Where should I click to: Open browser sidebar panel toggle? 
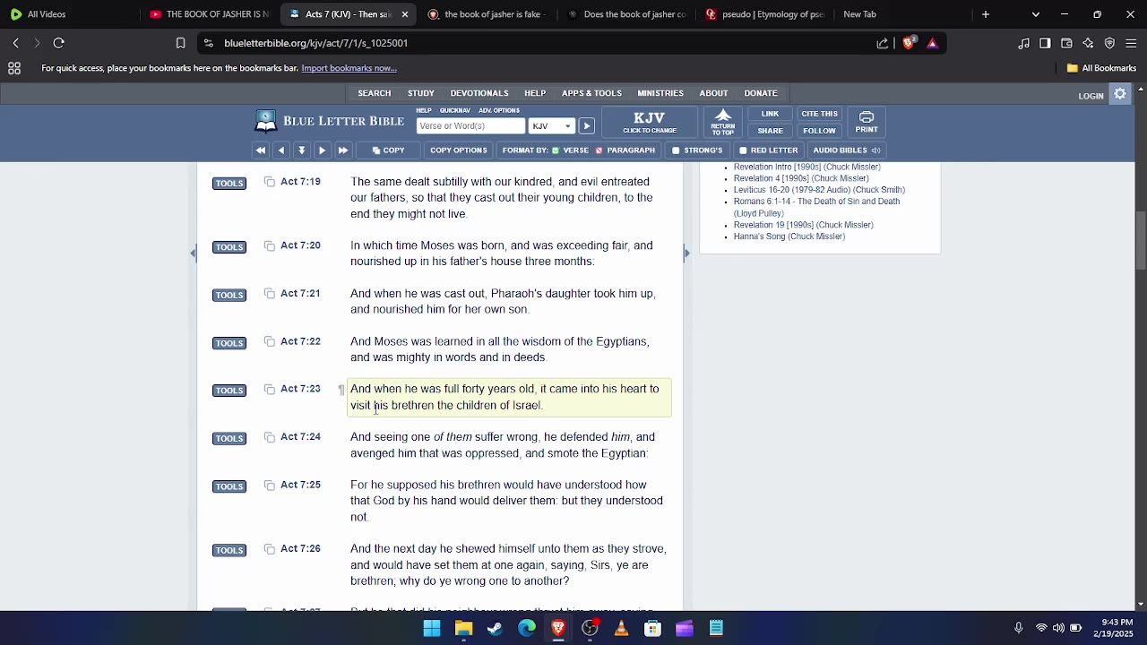pyautogui.click(x=1045, y=43)
